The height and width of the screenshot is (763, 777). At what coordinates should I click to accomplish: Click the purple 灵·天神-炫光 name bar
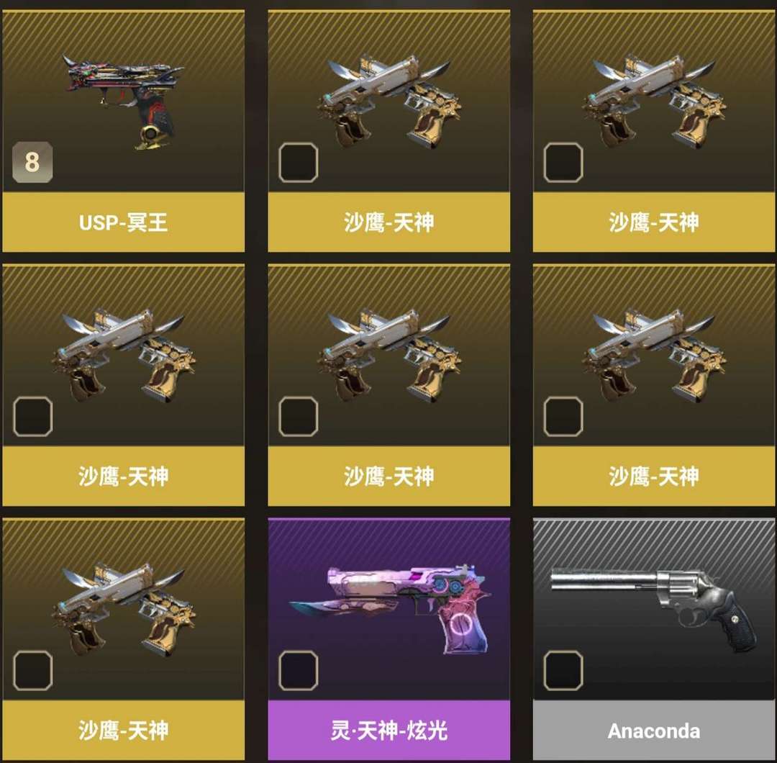click(x=389, y=731)
